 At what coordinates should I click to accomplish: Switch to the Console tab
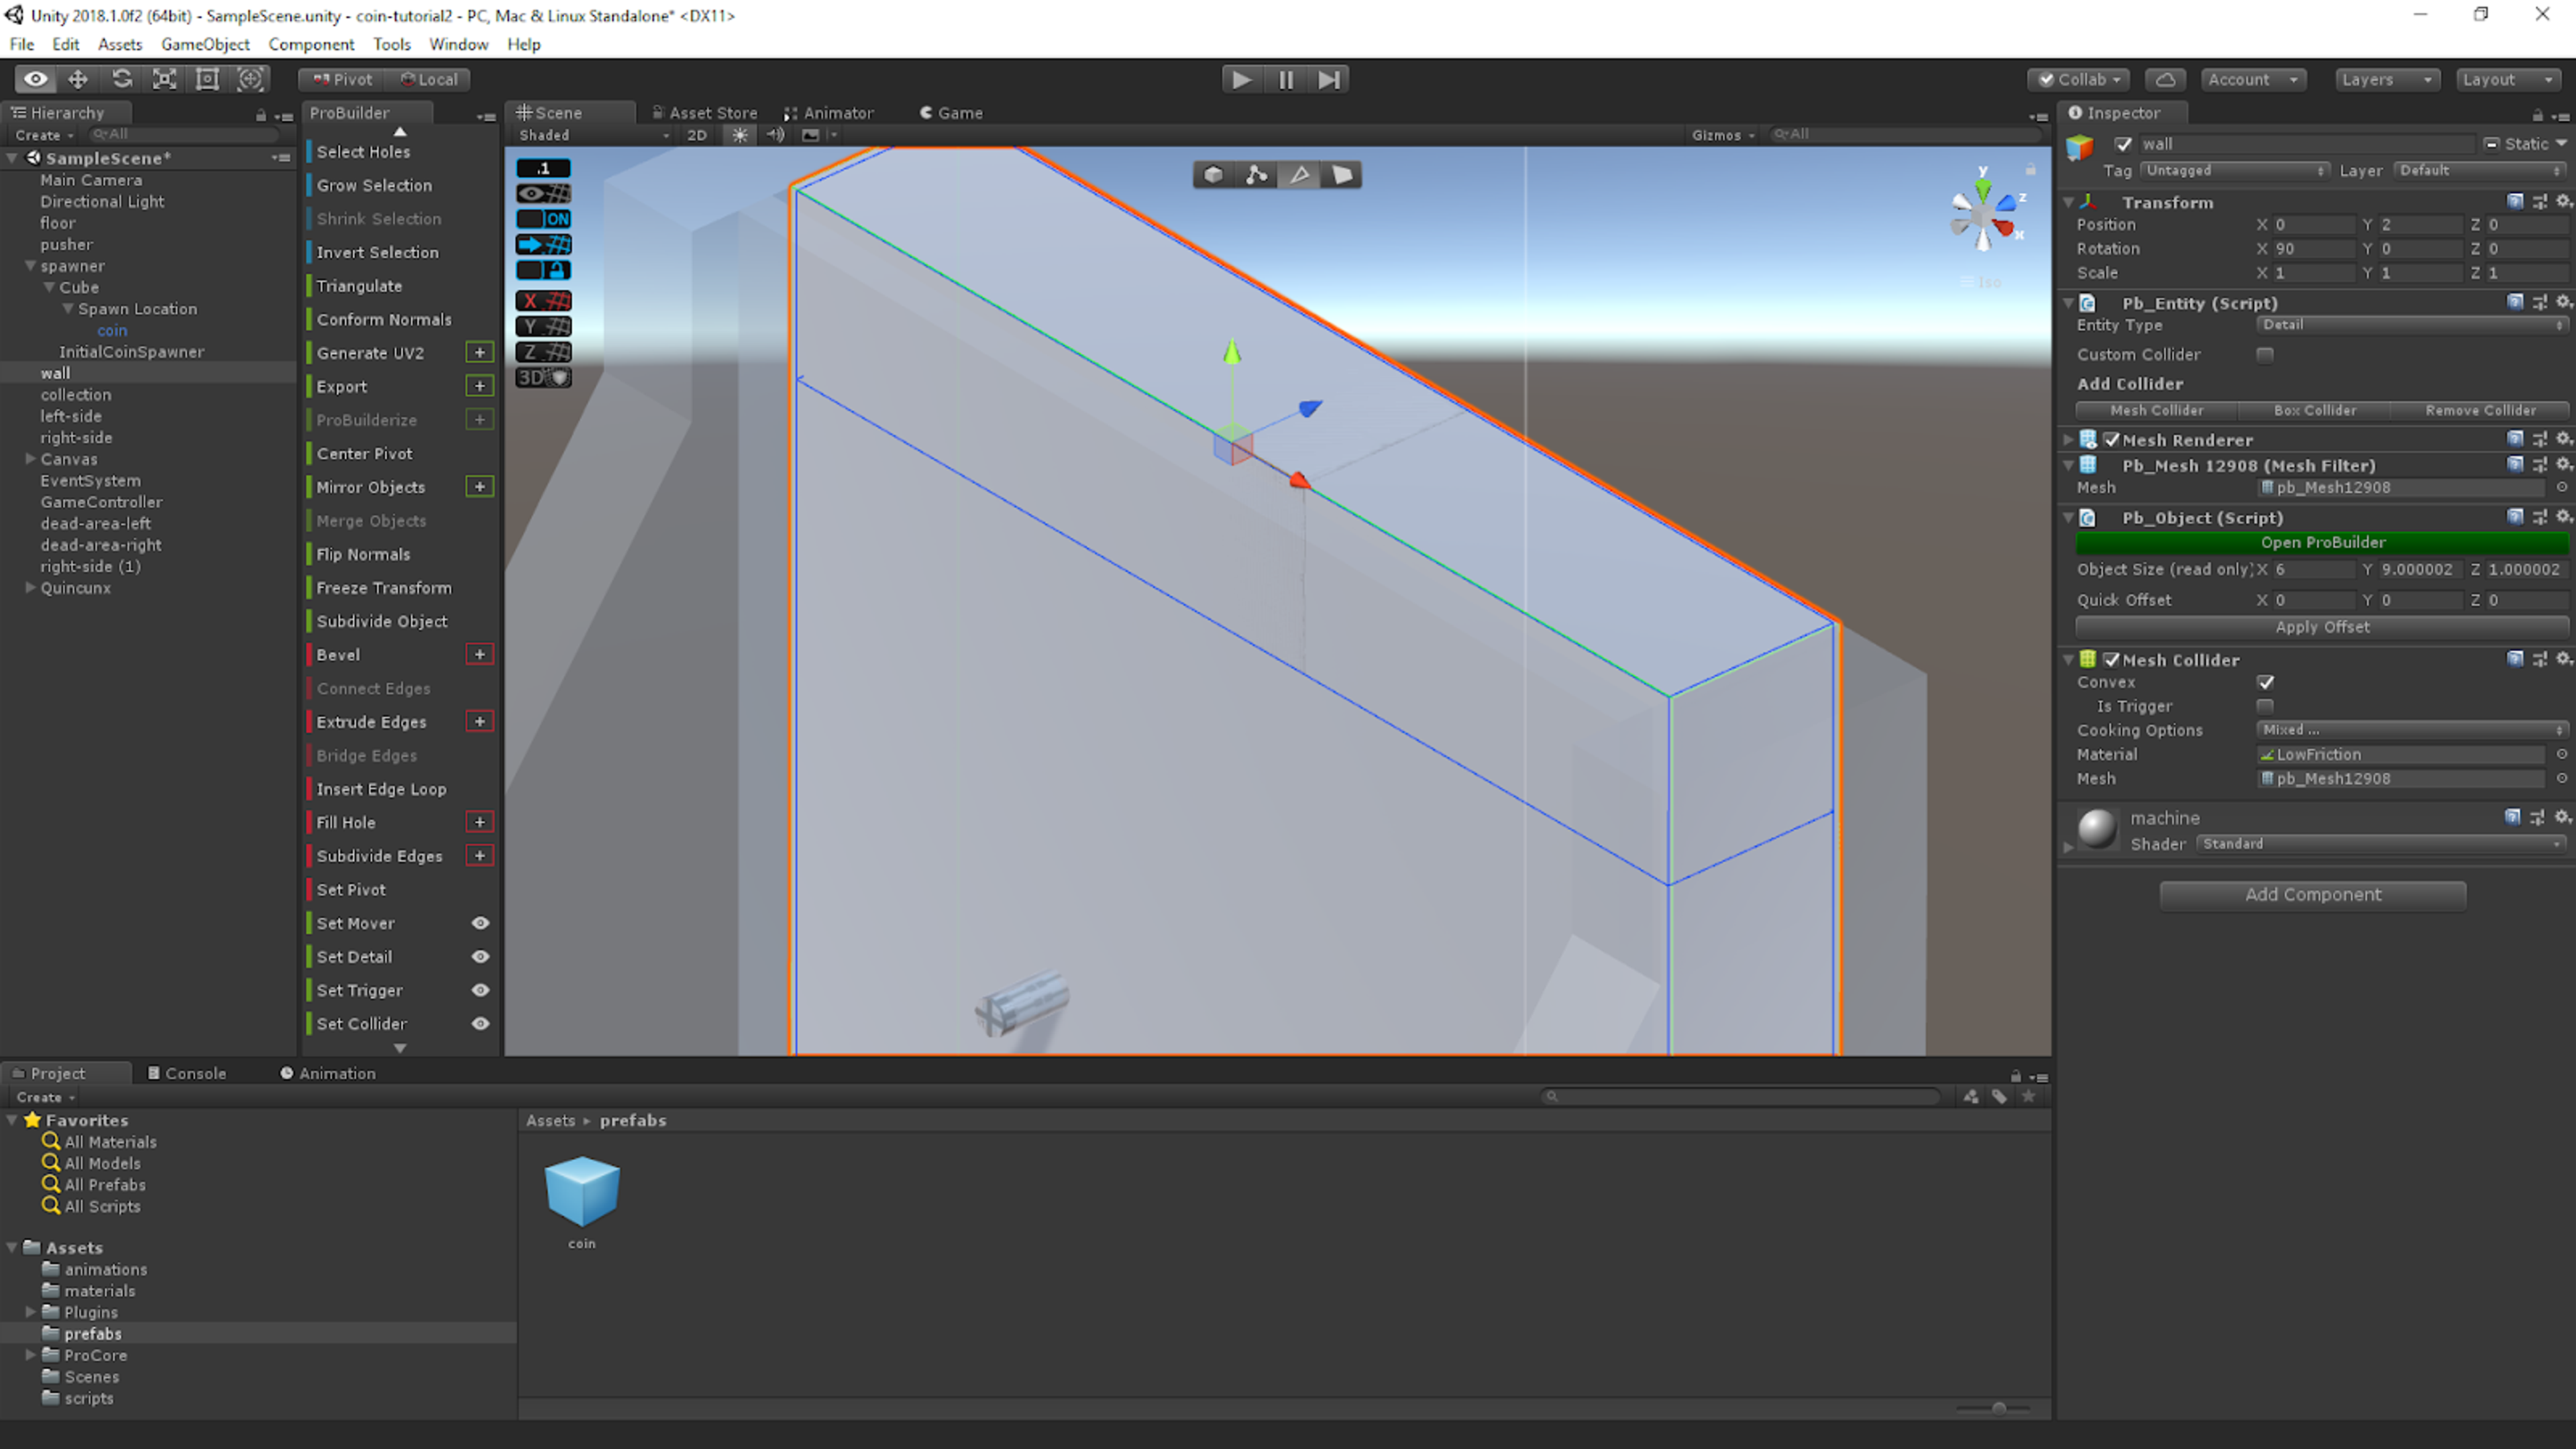coord(187,1073)
